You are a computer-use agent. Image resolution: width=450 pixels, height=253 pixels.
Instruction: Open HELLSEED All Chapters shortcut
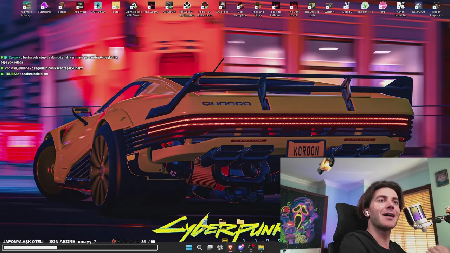(x=187, y=9)
